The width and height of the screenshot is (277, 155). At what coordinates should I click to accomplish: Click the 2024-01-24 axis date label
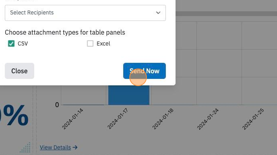point(208,119)
